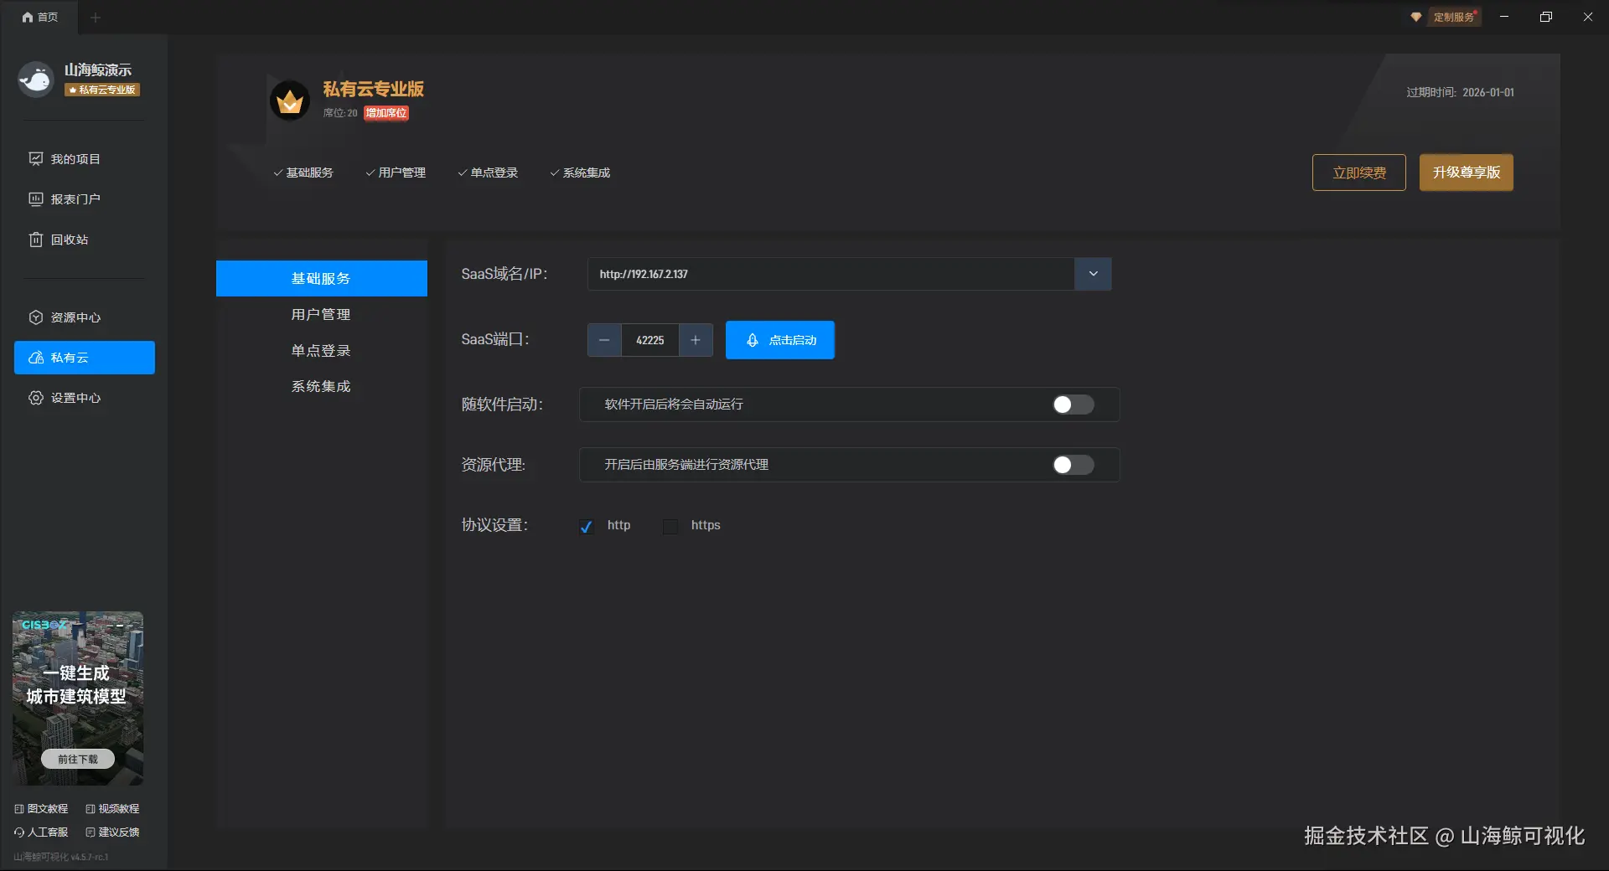Open 视频教程 video tutorial link
Screen dimensions: 1609x871
click(112, 809)
